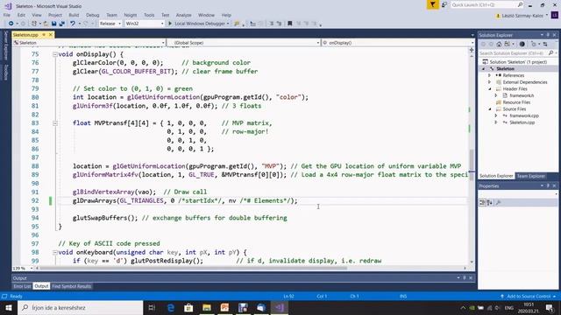
Task: Open Microsoft Edge from the taskbar
Action: (171, 307)
